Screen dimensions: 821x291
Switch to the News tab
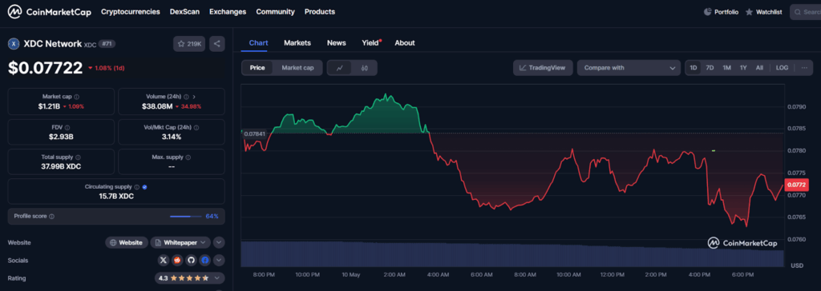tap(336, 43)
